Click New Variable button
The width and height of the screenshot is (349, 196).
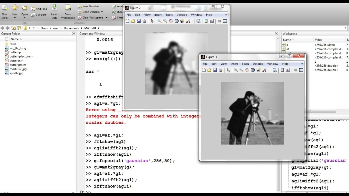click(88, 6)
